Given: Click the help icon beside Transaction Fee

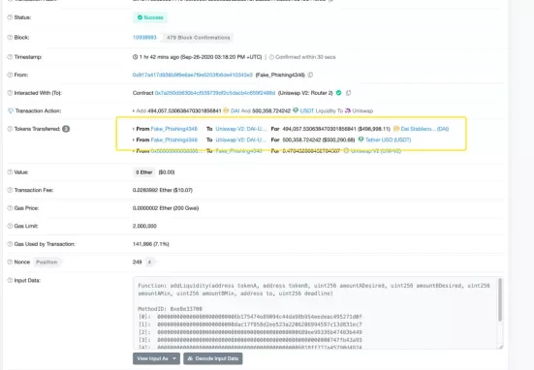Looking at the screenshot, I should click(10, 190).
